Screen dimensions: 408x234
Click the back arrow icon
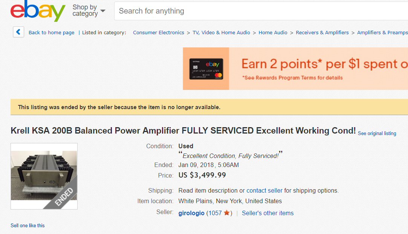(x=18, y=32)
